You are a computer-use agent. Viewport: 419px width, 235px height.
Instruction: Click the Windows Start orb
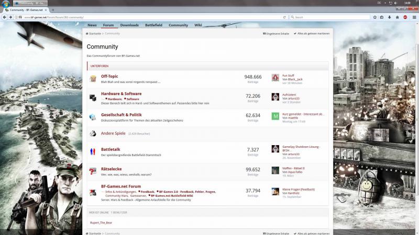(5, 3)
